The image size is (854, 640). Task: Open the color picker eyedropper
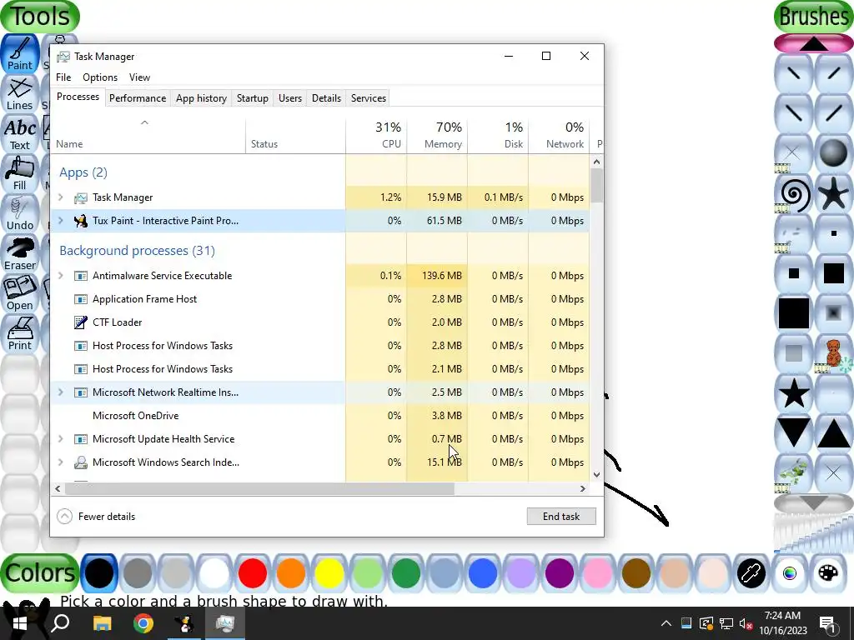click(751, 573)
